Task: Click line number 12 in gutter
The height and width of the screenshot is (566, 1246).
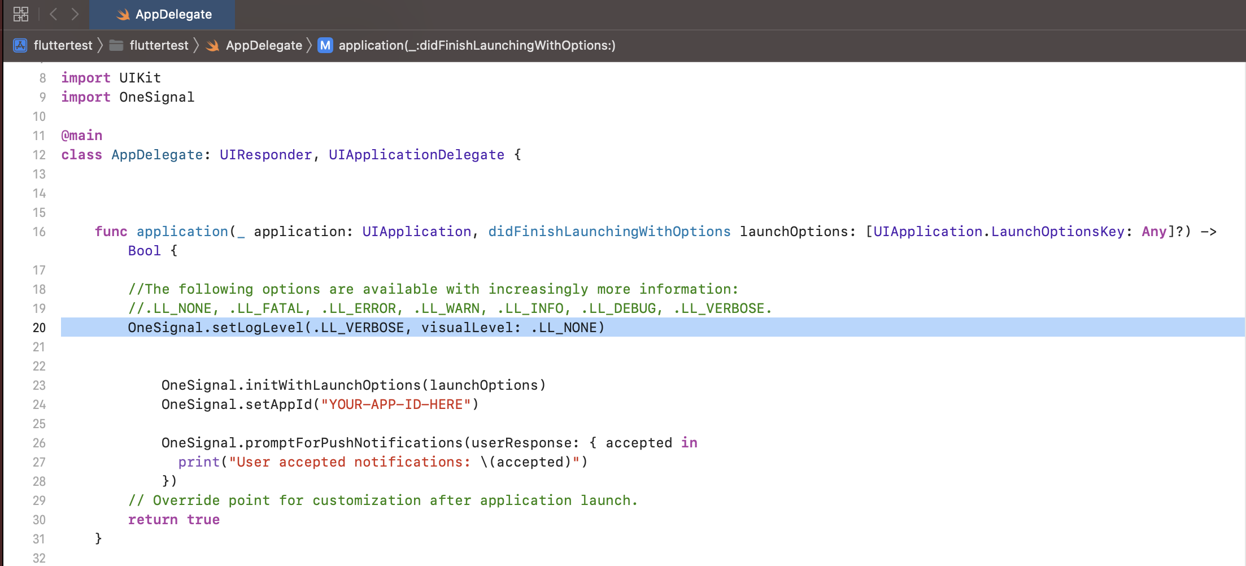Action: [39, 155]
